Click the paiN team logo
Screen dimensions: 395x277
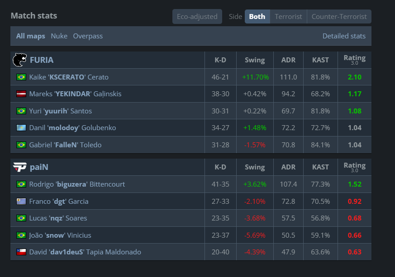[19, 167]
